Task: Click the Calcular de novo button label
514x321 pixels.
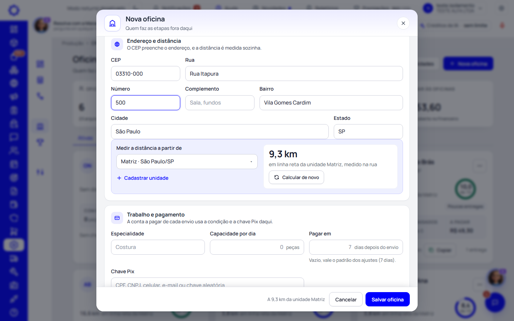Action: tap(301, 177)
